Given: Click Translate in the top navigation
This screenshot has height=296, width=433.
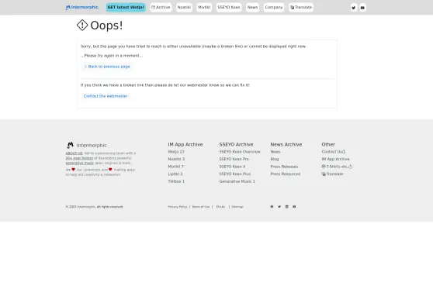Looking at the screenshot, I should [x=301, y=7].
